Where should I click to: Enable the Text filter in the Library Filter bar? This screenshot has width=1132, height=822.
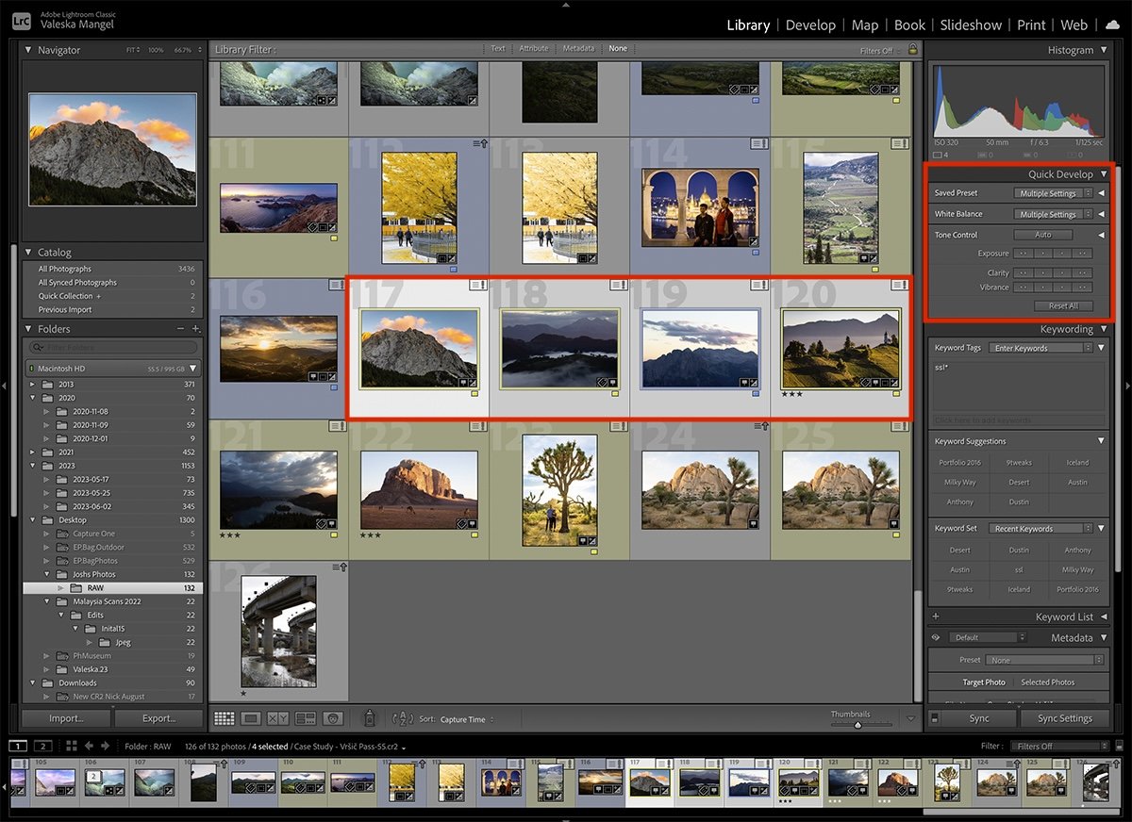[498, 48]
